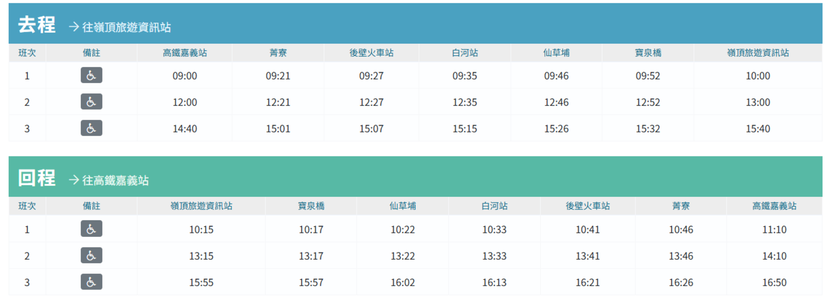Click the 去程 outbound section header
The width and height of the screenshot is (825, 302).
pyautogui.click(x=37, y=25)
